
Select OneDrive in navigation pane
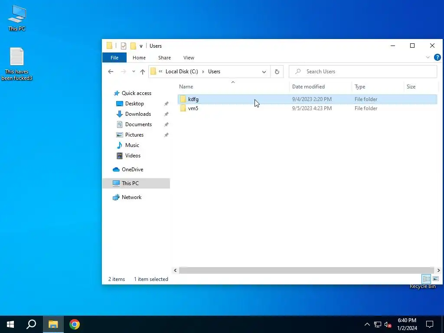coord(132,170)
